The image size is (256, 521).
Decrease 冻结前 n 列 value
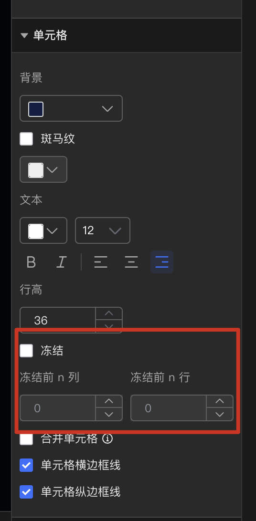(x=109, y=414)
